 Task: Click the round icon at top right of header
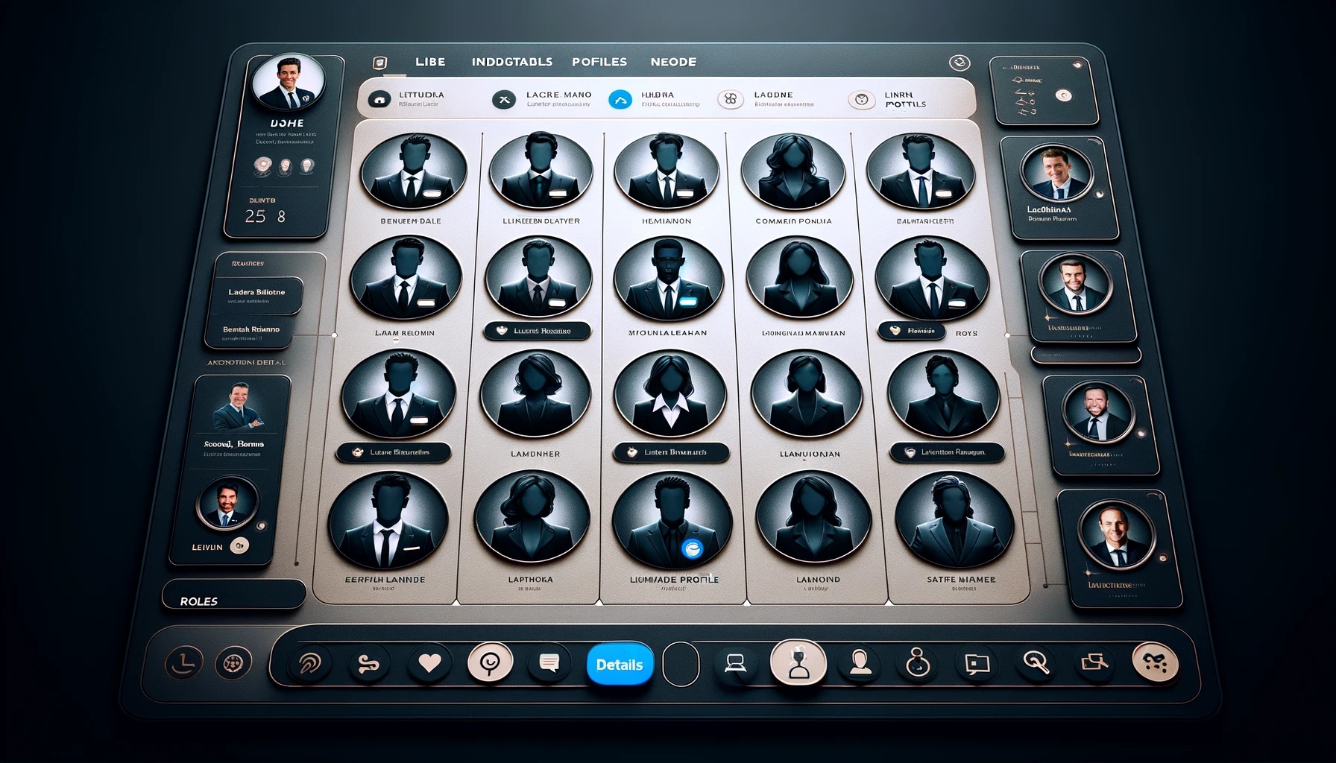point(959,63)
